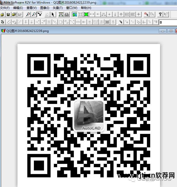Click the black select-node arrow icon
Image resolution: width=177 pixels, height=187 pixels.
click(x=121, y=22)
